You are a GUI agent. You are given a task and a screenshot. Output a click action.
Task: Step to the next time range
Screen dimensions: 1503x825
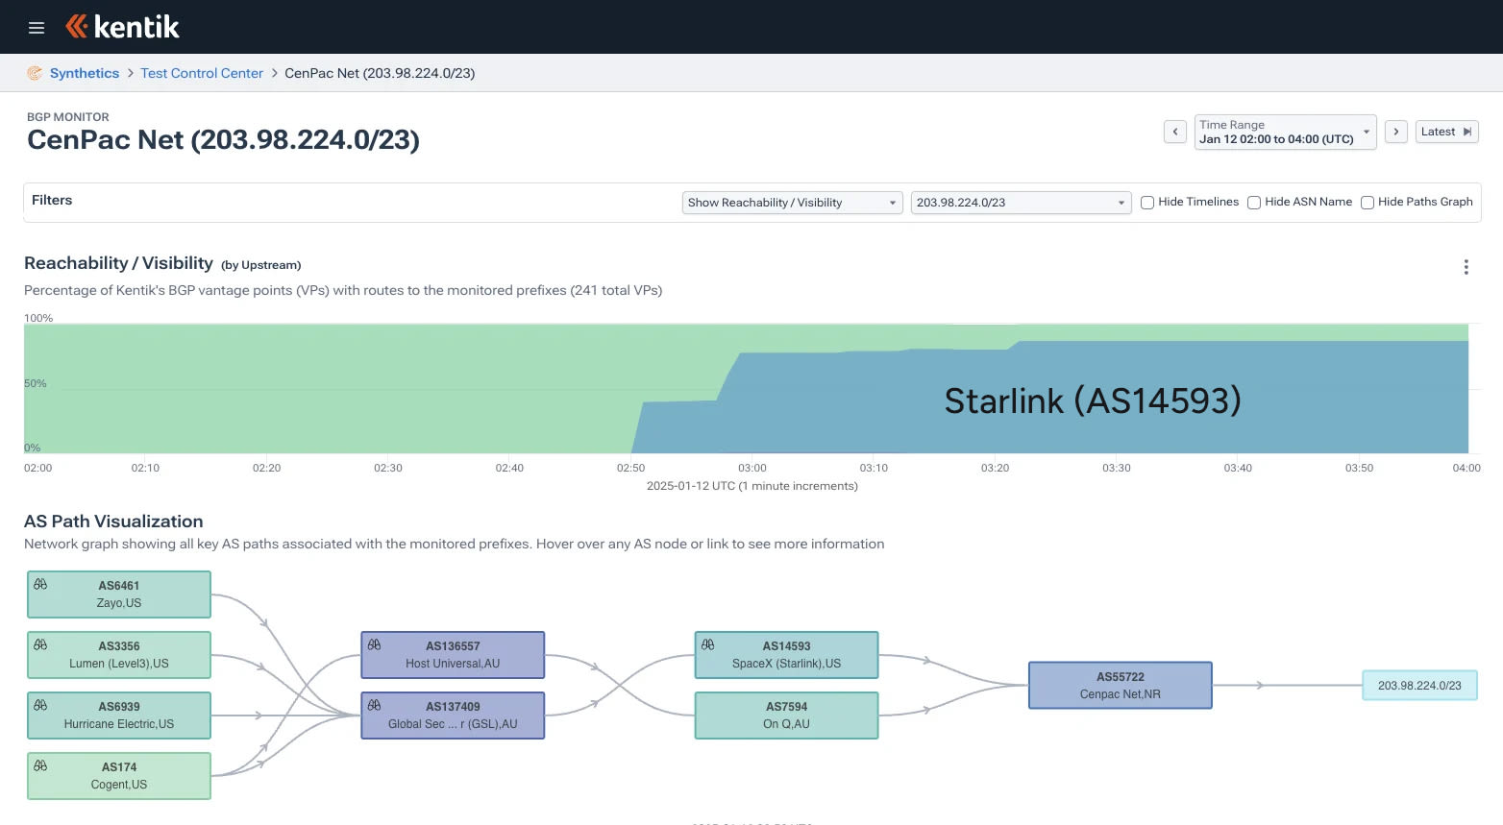[x=1396, y=132]
